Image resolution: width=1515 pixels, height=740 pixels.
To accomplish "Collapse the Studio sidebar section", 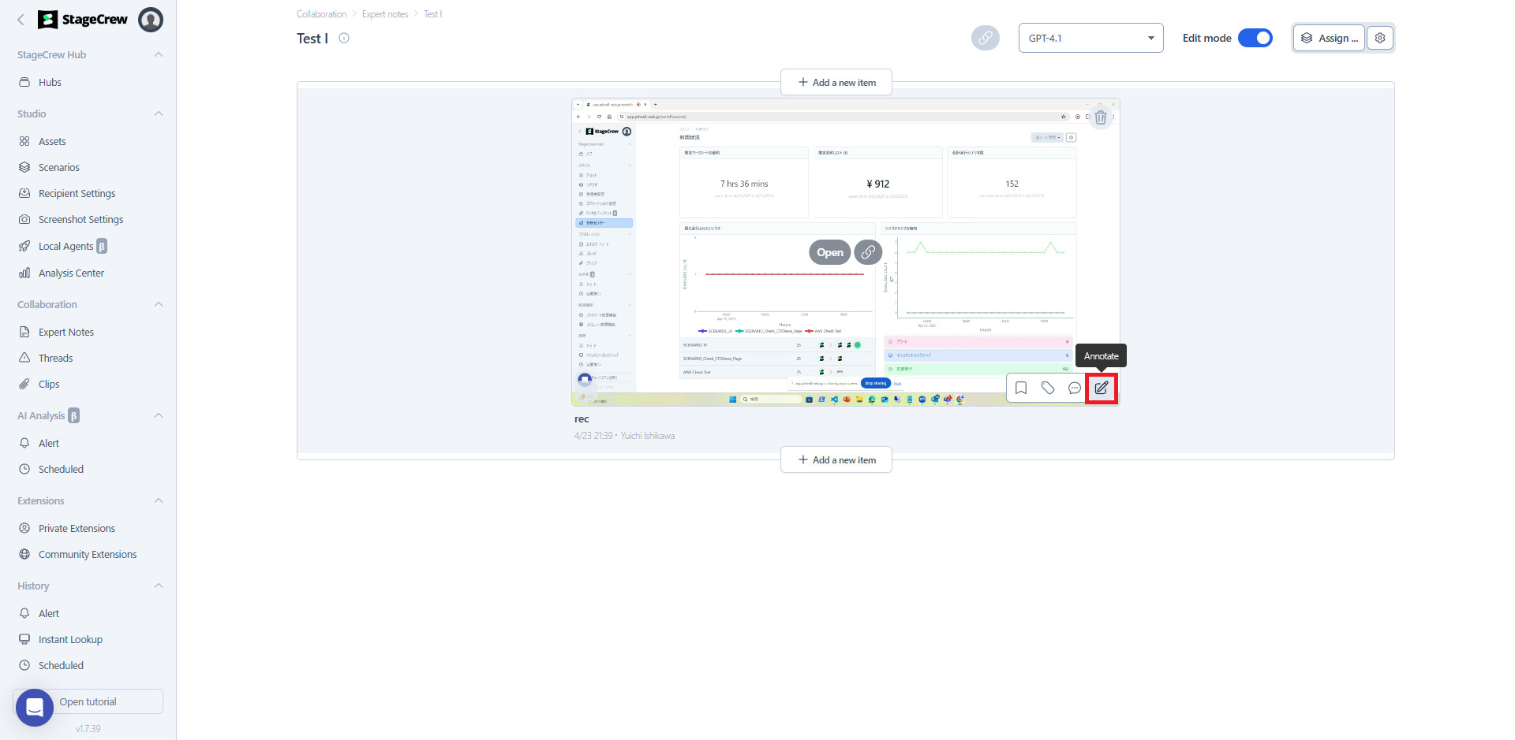I will pyautogui.click(x=159, y=114).
